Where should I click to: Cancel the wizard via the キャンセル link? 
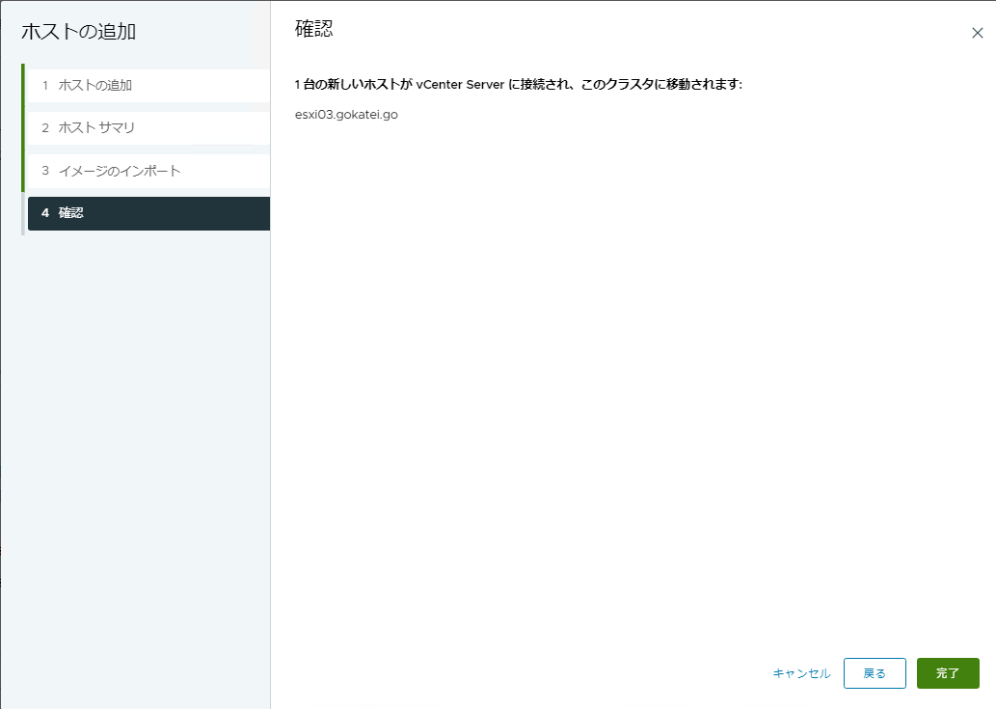click(x=800, y=673)
